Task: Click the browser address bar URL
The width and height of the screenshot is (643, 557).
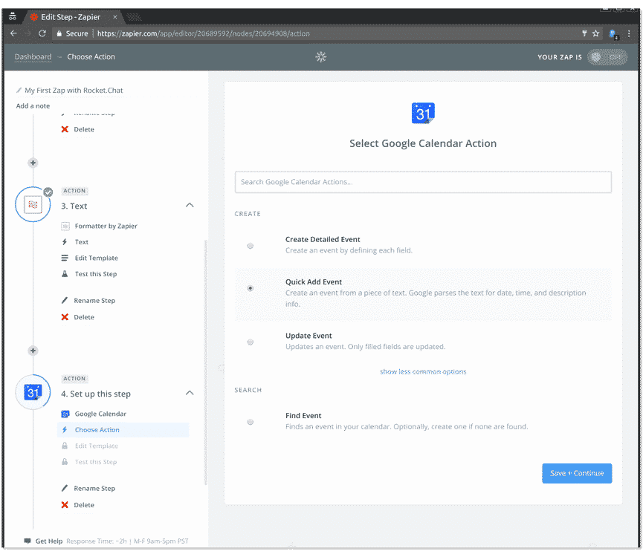Action: (204, 33)
